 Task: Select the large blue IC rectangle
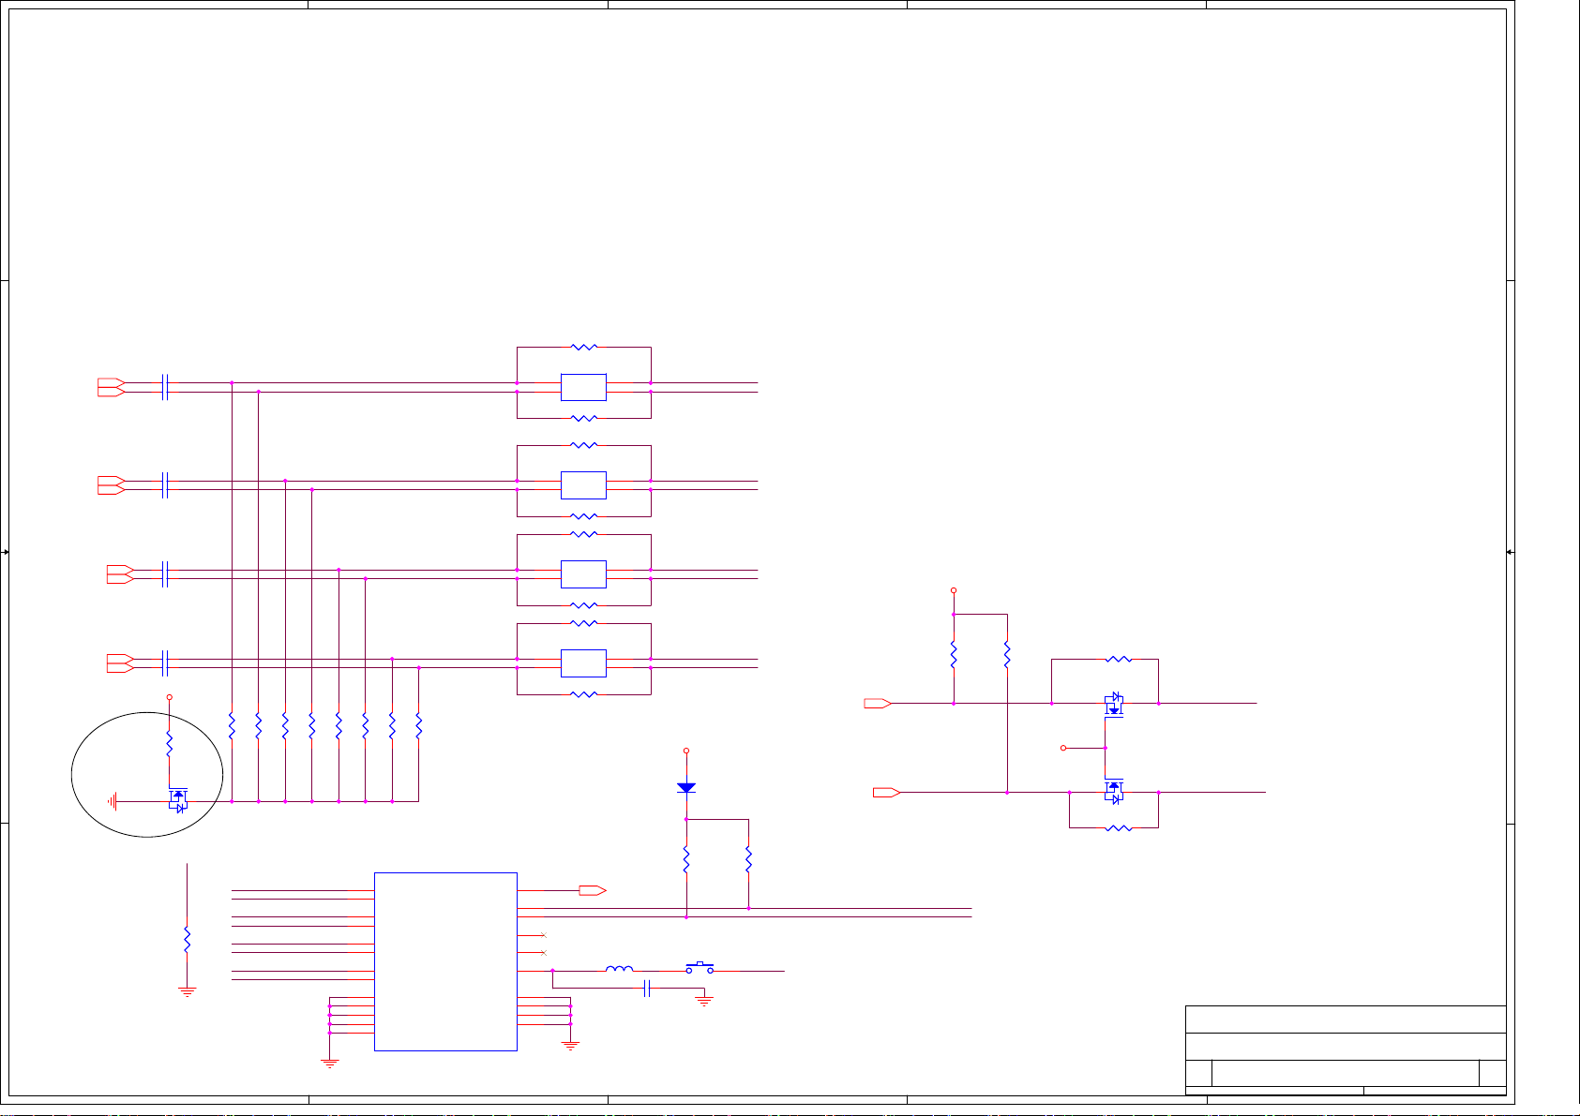click(x=445, y=961)
